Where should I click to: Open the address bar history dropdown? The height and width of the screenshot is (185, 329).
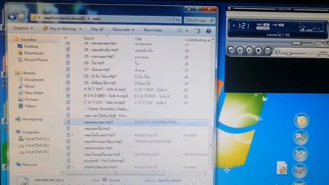171,20
